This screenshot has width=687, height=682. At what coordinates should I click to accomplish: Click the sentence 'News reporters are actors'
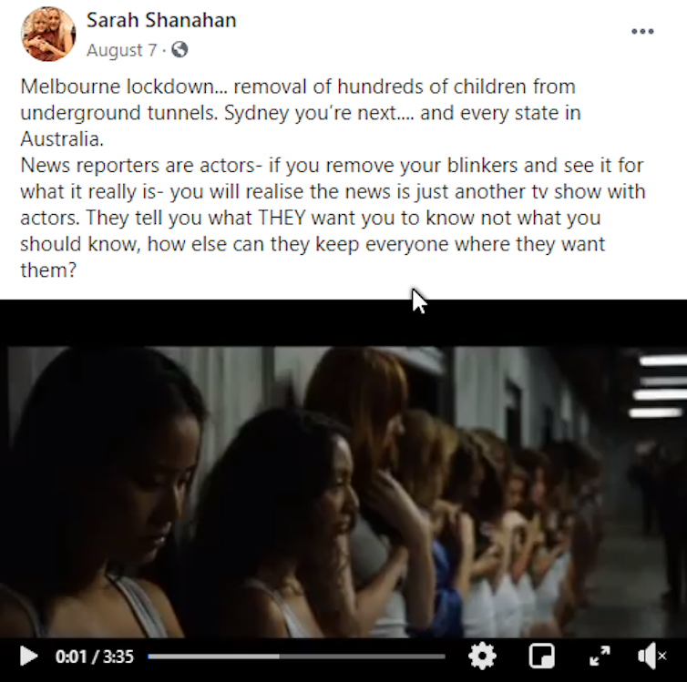click(x=138, y=166)
